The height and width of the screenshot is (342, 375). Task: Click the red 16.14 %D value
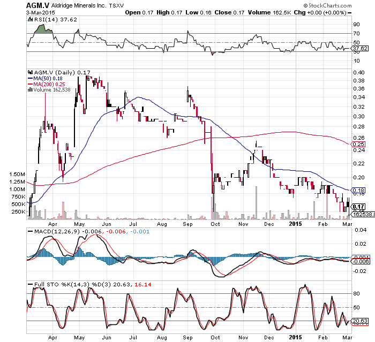click(x=143, y=285)
